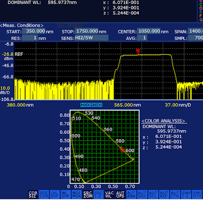Screen dimensions: 203x200
Task: Click the SRC ZOM indicator
Action: (87, 194)
